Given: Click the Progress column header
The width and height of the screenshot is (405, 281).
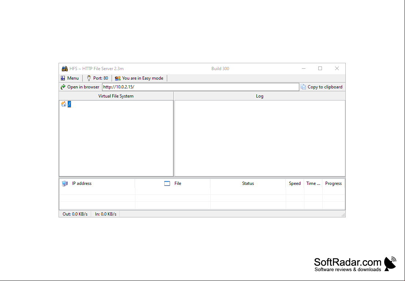Looking at the screenshot, I should [333, 183].
